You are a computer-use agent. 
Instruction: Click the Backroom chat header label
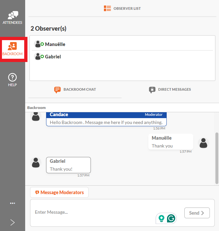37,108
